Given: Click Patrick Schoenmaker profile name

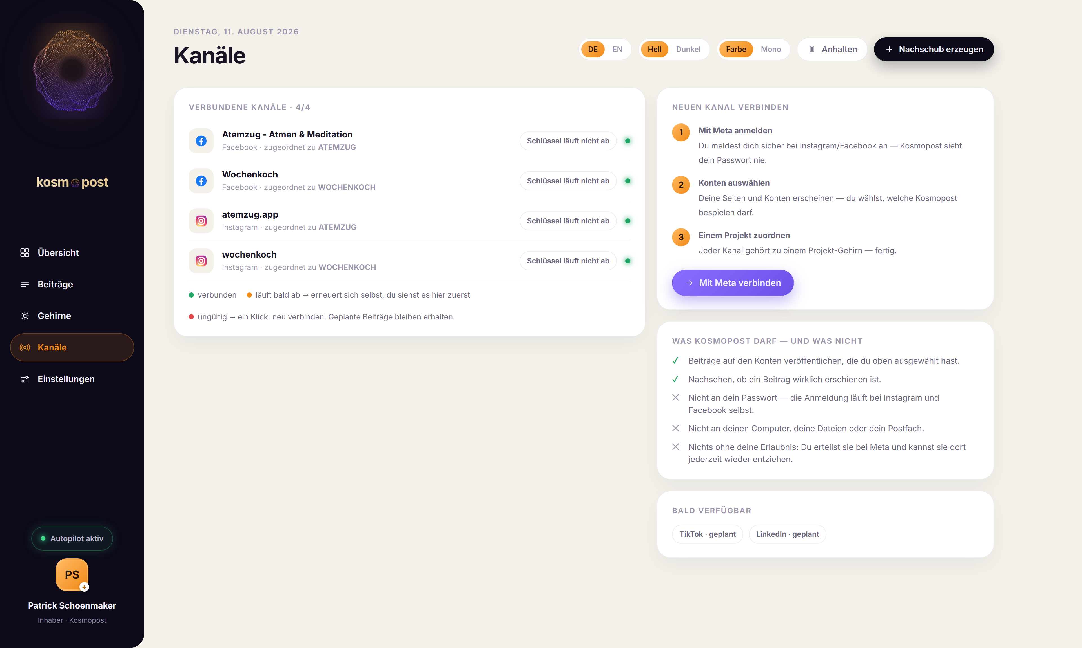Looking at the screenshot, I should coord(72,606).
